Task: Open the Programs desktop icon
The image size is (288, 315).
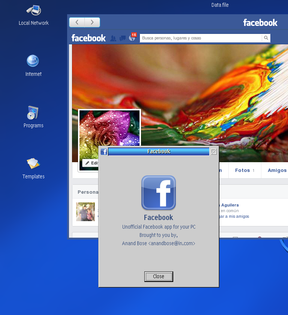Action: click(33, 117)
